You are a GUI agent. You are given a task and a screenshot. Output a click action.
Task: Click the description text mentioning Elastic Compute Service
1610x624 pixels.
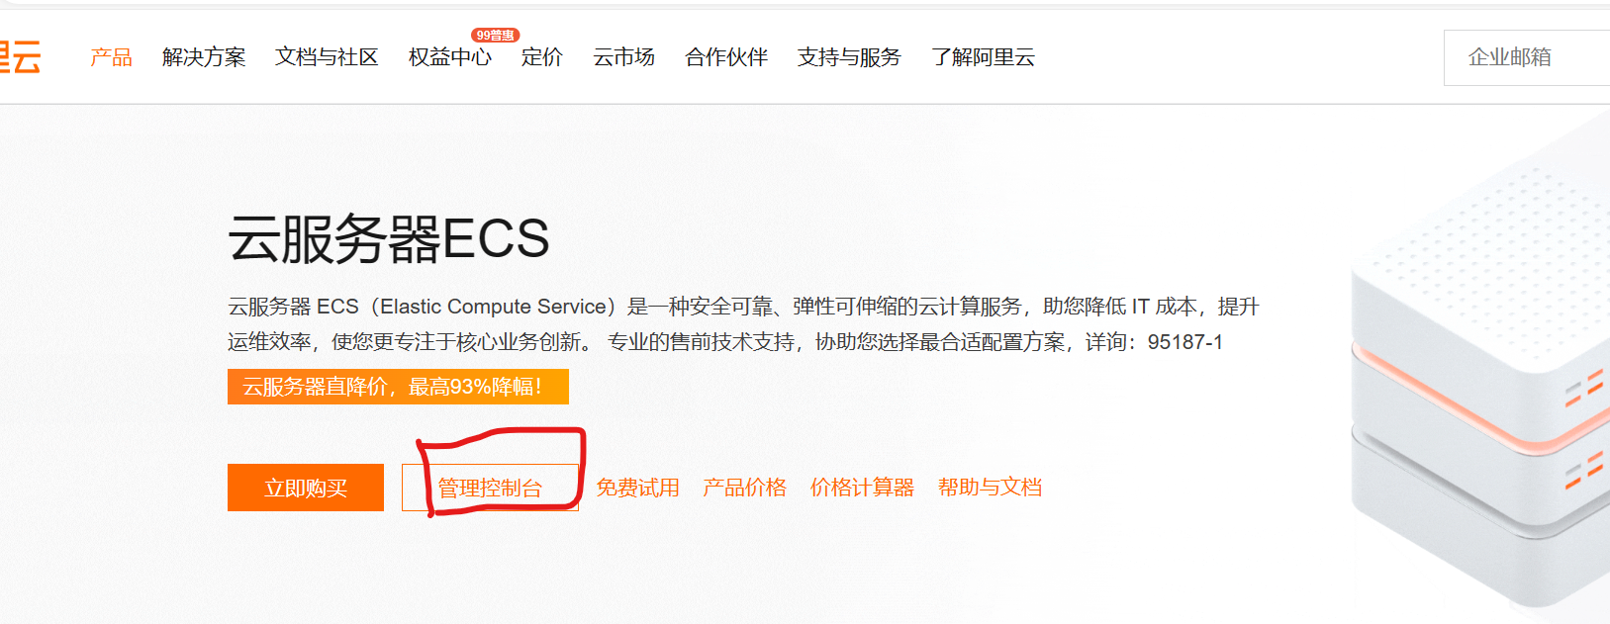[743, 324]
